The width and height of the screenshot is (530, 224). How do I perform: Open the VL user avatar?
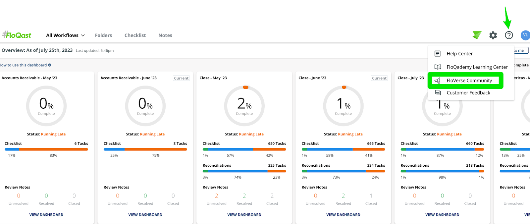pyautogui.click(x=525, y=35)
